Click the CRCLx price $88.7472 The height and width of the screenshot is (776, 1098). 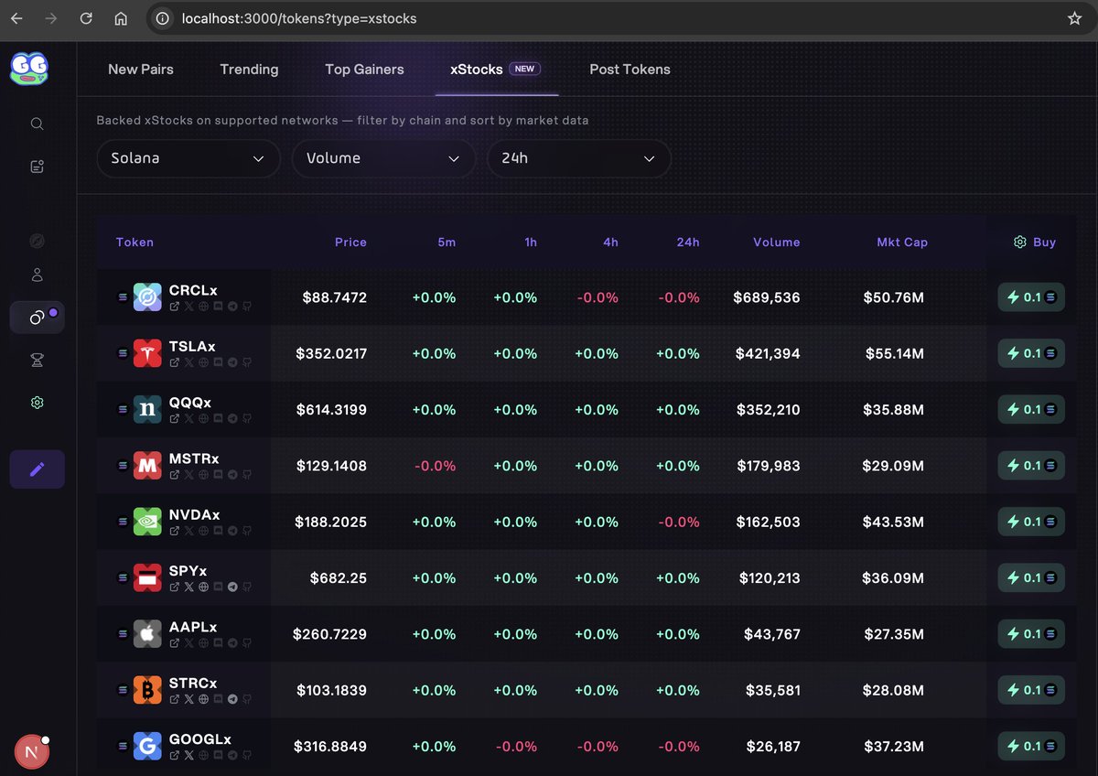point(335,297)
